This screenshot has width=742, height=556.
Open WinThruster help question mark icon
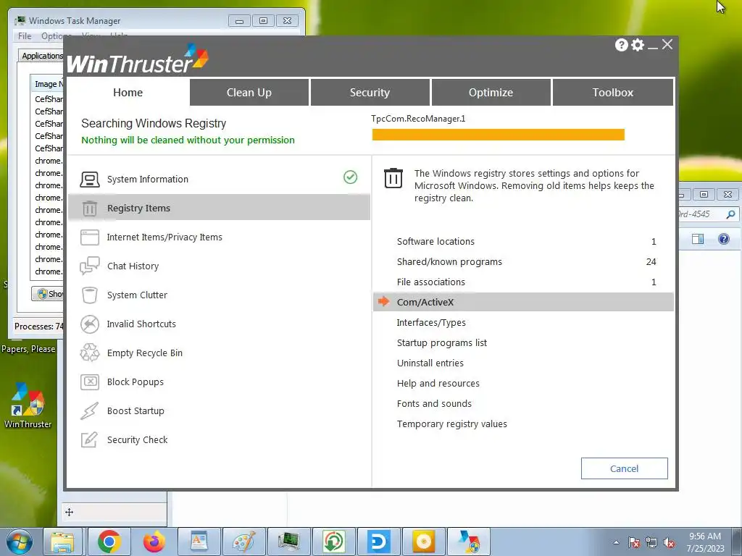(621, 45)
